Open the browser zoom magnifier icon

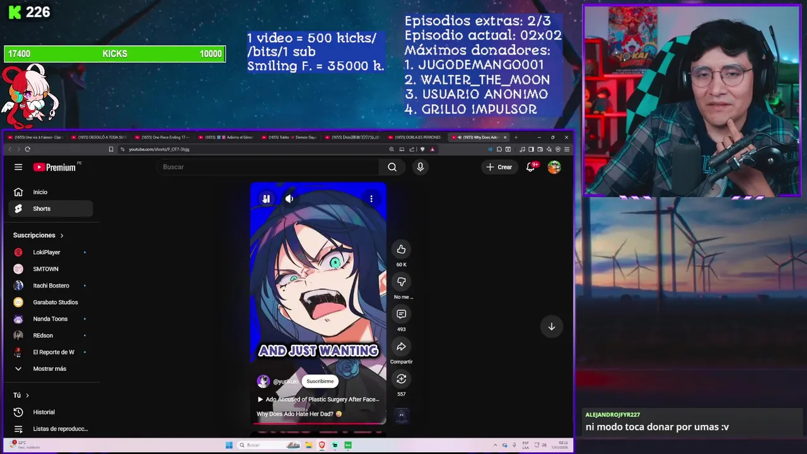392,149
